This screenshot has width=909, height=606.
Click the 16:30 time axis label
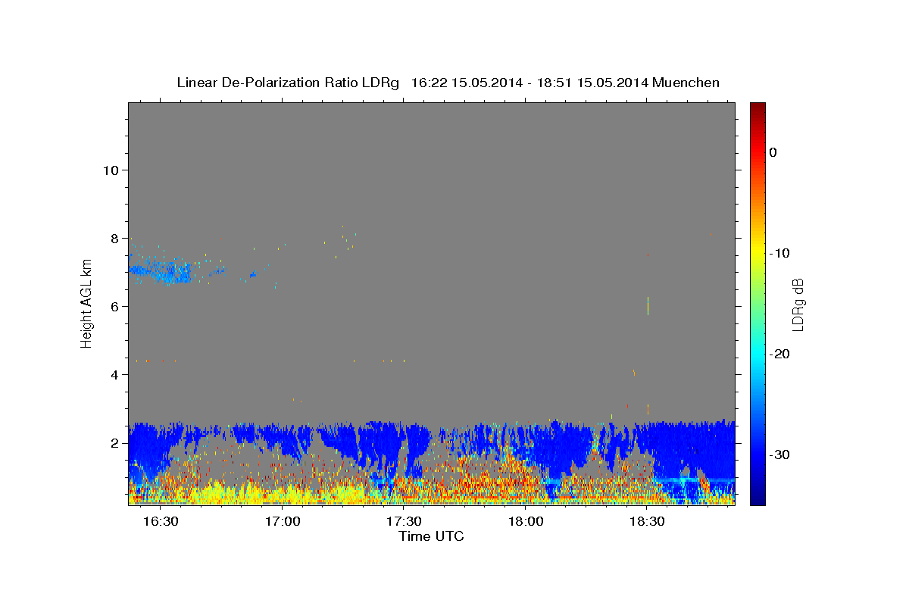[160, 522]
